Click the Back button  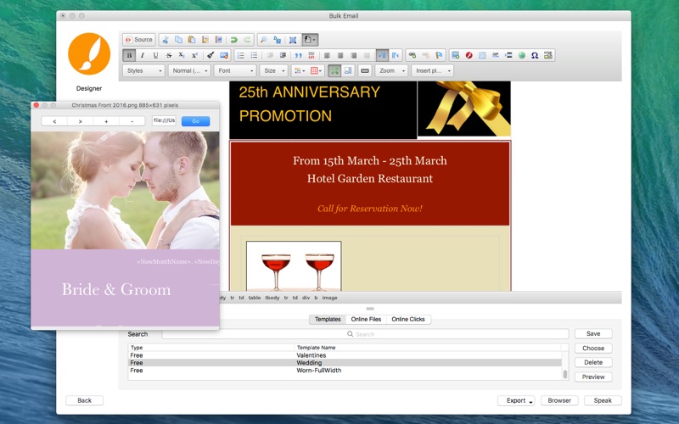84,400
